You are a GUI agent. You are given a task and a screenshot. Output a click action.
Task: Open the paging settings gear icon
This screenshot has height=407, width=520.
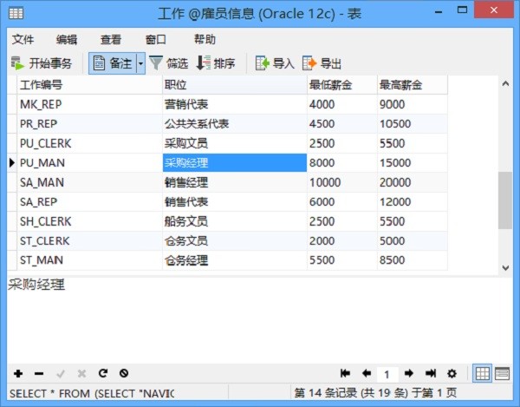pyautogui.click(x=452, y=373)
